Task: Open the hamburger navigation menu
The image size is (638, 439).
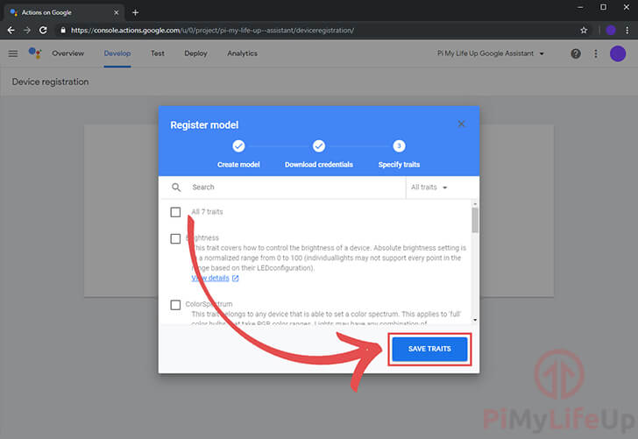Action: (x=13, y=53)
